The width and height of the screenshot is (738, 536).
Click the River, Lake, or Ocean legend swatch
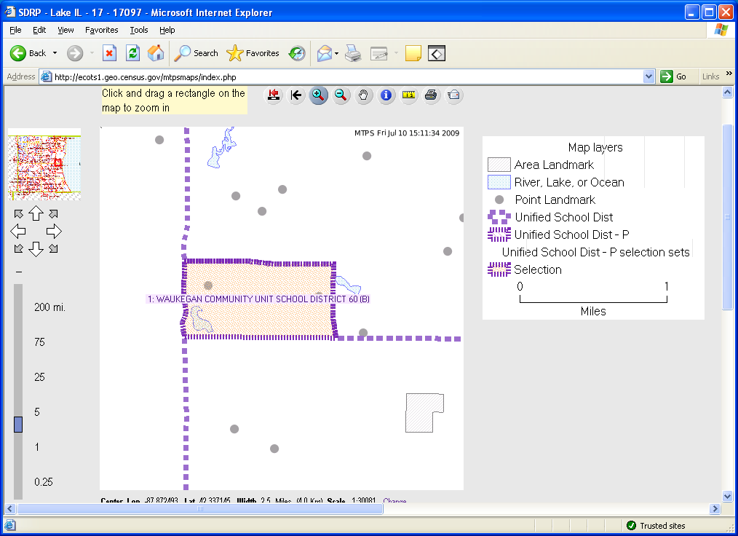[499, 182]
